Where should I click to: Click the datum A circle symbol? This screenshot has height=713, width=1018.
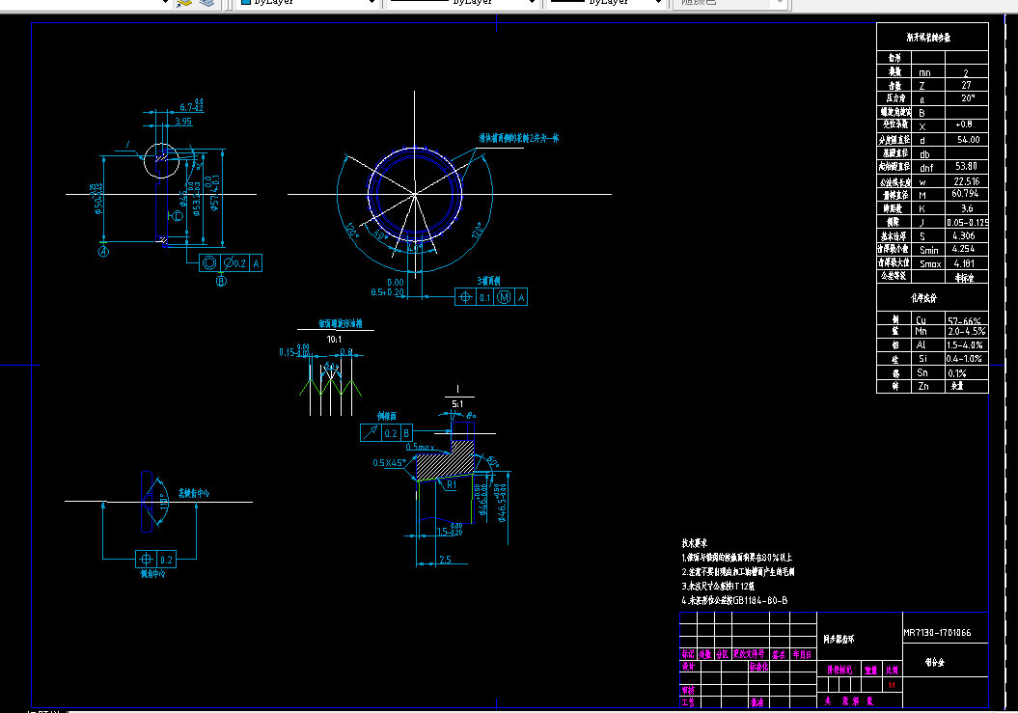[x=103, y=251]
